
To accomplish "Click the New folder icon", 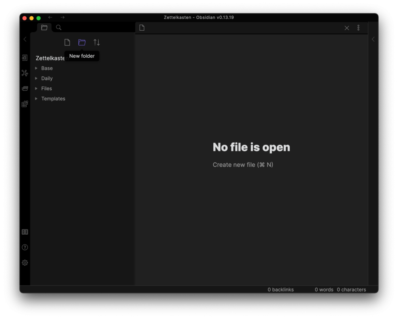I will tap(82, 43).
